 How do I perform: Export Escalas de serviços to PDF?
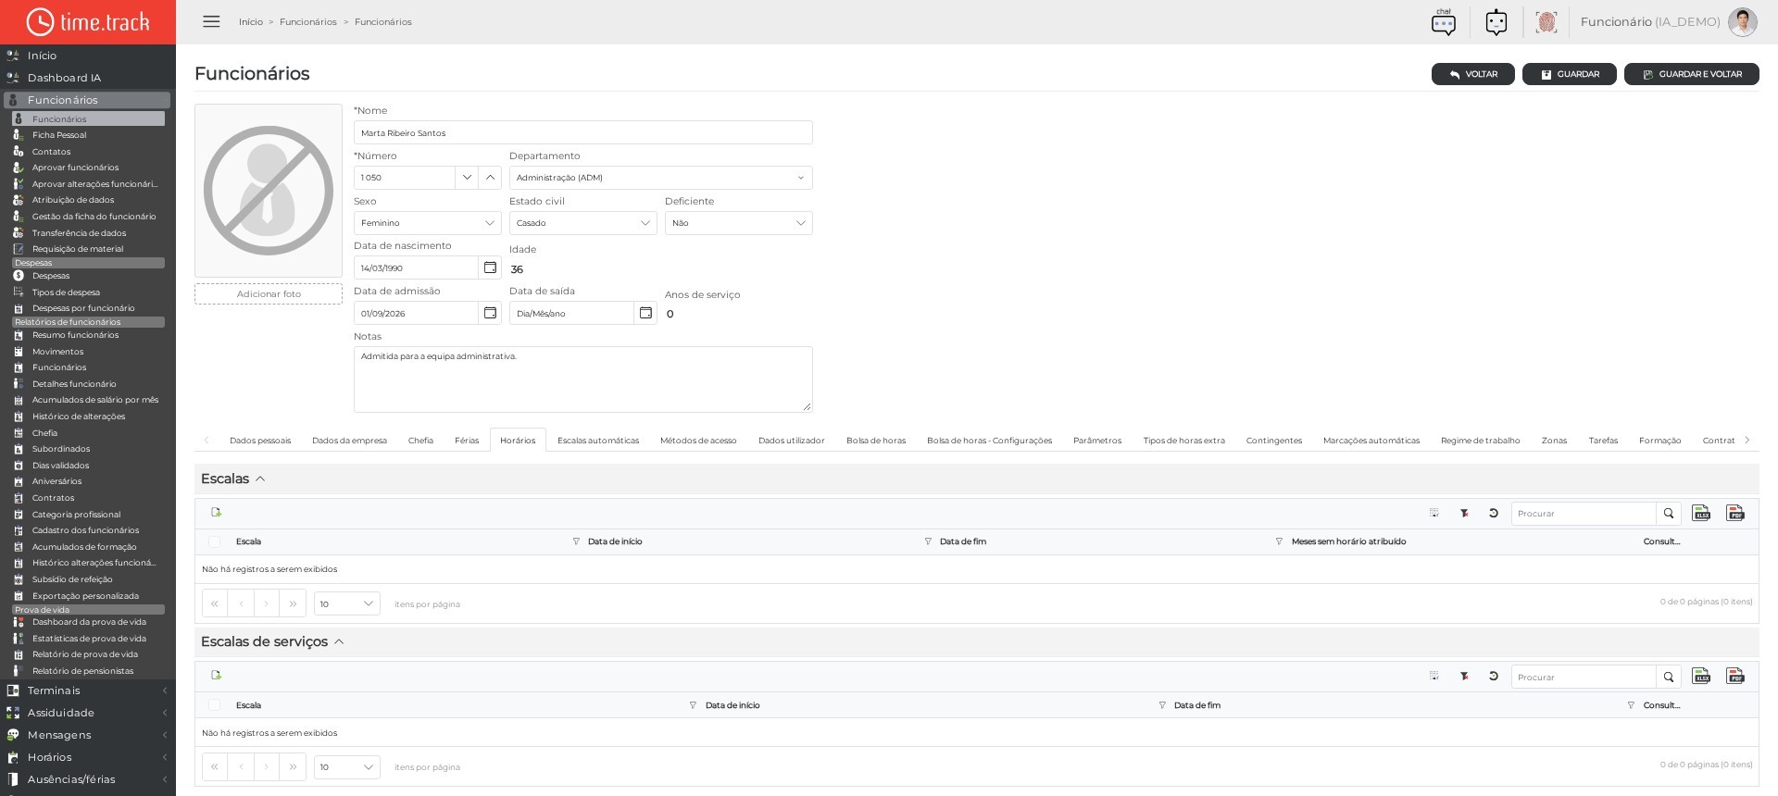coord(1735,676)
